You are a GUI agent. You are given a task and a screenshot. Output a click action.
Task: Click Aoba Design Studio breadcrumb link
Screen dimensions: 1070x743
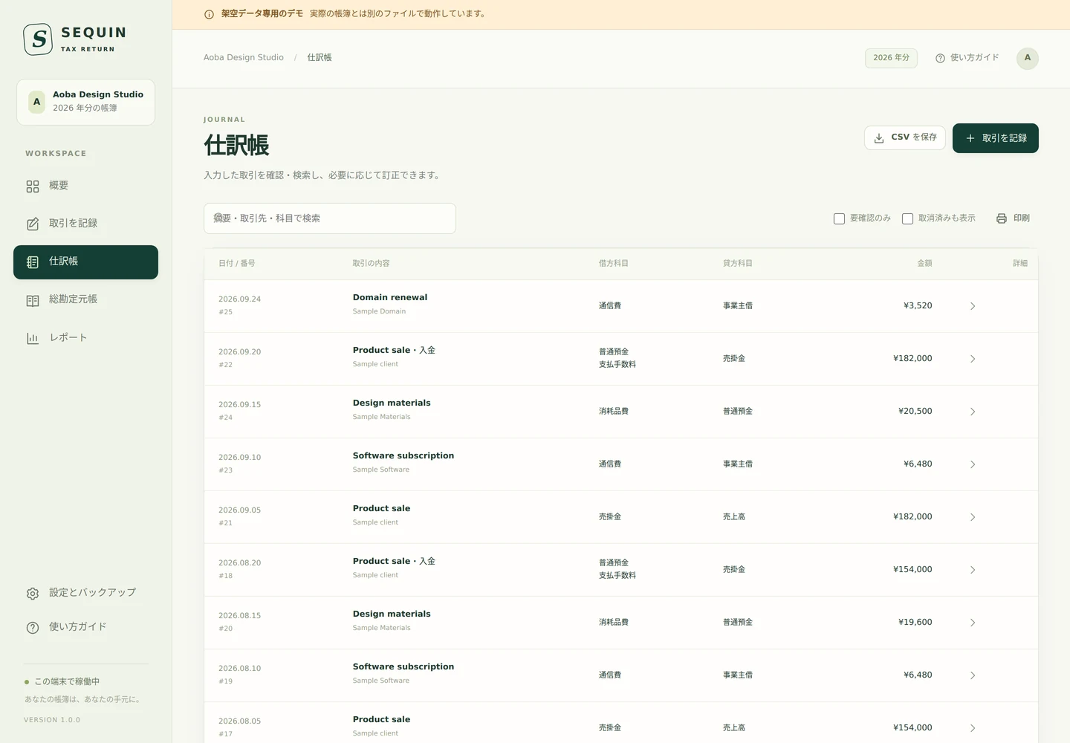244,58
